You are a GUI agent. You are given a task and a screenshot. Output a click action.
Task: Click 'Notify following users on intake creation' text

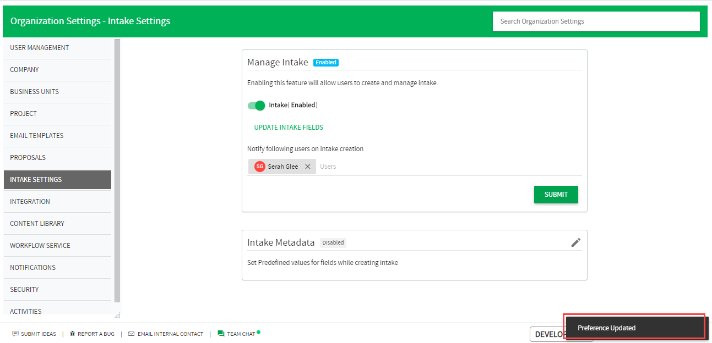(305, 149)
